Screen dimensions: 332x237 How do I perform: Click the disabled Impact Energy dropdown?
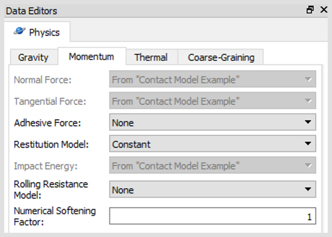pos(213,165)
